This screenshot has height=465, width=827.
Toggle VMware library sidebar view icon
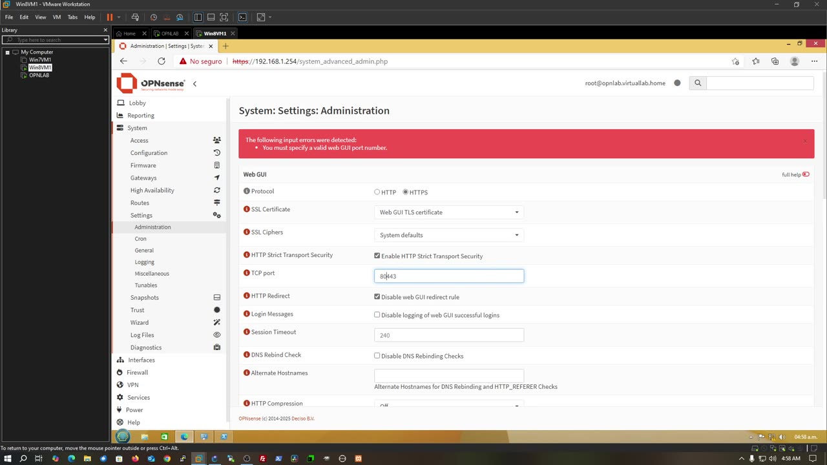pos(198,17)
